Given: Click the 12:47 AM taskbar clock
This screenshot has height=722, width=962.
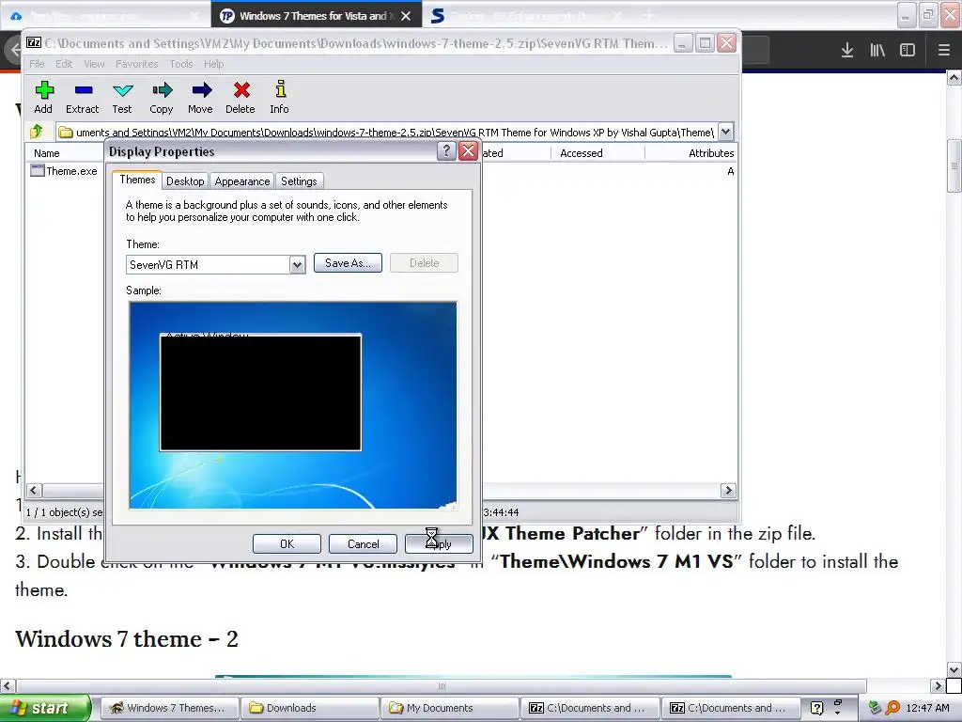Looking at the screenshot, I should (x=927, y=708).
